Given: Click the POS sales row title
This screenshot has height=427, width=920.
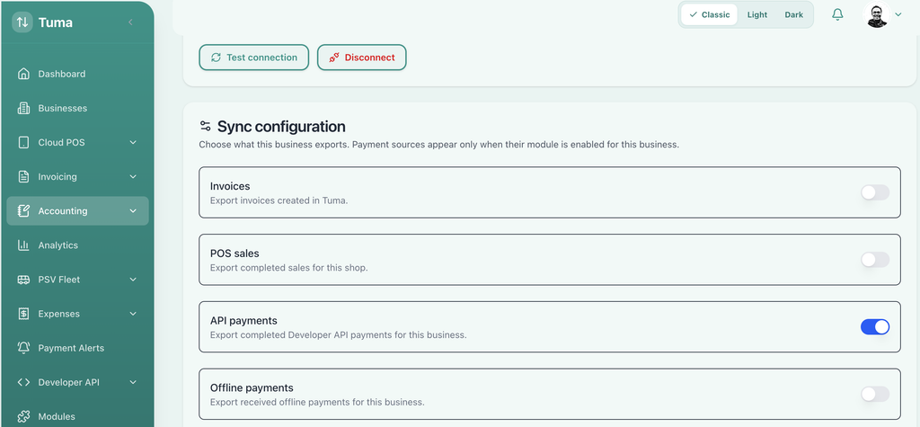Looking at the screenshot, I should [234, 254].
